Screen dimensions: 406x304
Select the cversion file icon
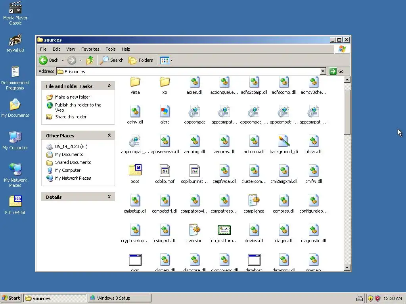click(x=194, y=230)
